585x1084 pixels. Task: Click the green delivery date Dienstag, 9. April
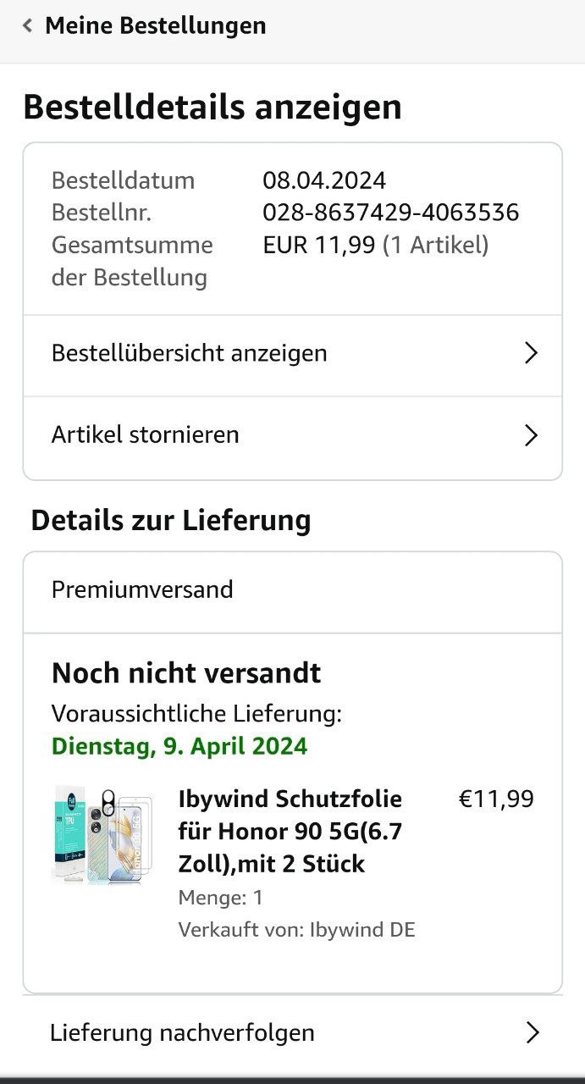coord(179,747)
